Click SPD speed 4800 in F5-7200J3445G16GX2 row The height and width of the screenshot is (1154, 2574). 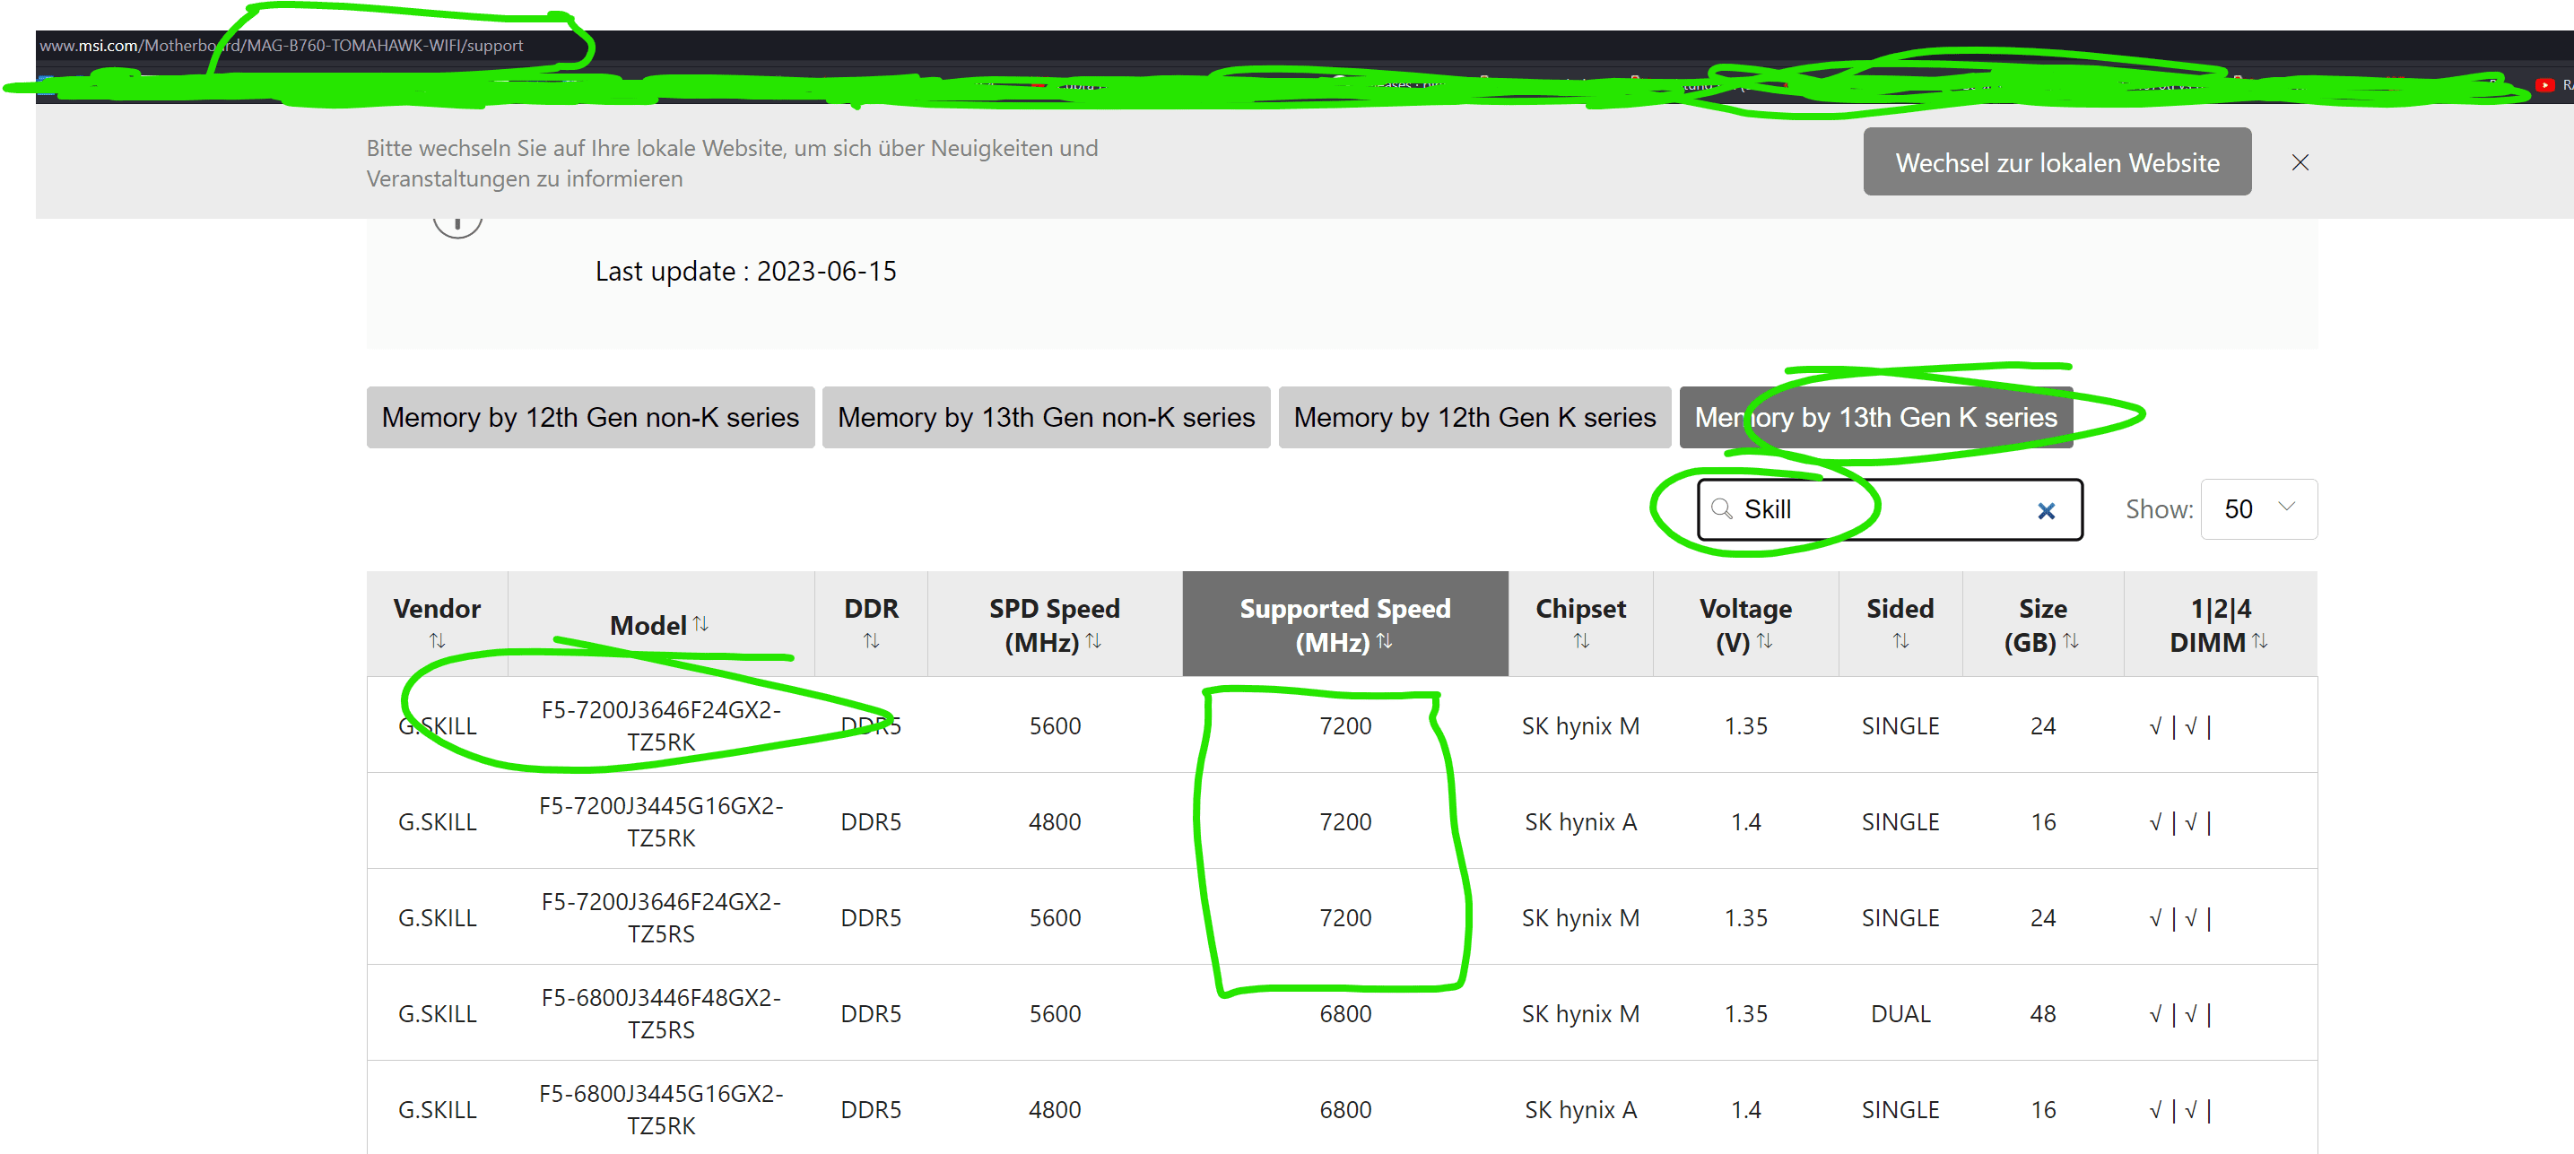click(x=1054, y=821)
